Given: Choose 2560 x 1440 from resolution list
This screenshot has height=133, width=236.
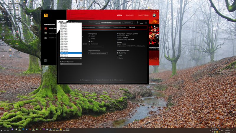Looking at the screenshot, I should click(71, 53).
